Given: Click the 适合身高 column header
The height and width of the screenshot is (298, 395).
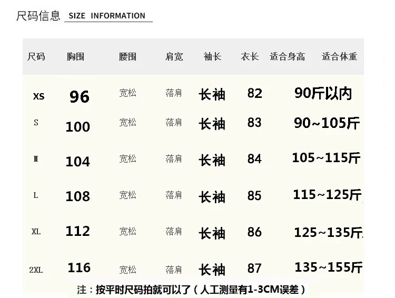Looking at the screenshot, I should coord(287,56).
